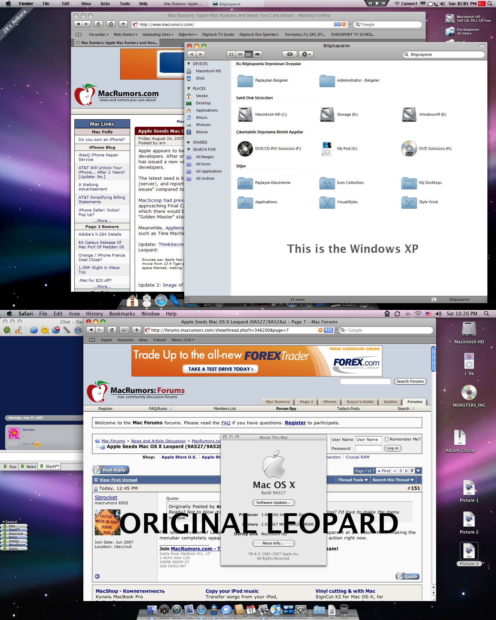496x620 pixels.
Task: Click the Quote button on post #151
Action: click(407, 576)
